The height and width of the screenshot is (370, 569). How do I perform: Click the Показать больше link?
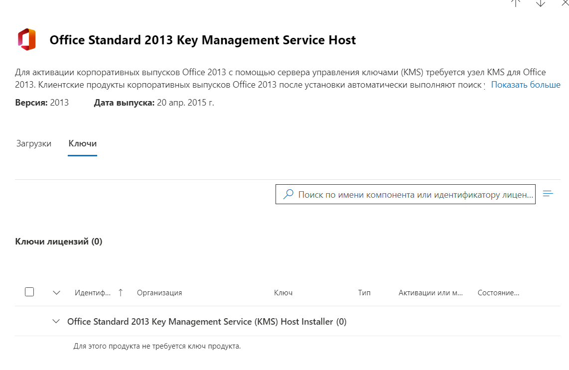tap(526, 85)
